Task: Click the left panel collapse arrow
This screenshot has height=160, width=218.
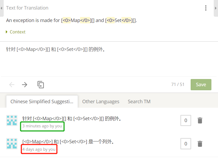Action: [2, 8]
